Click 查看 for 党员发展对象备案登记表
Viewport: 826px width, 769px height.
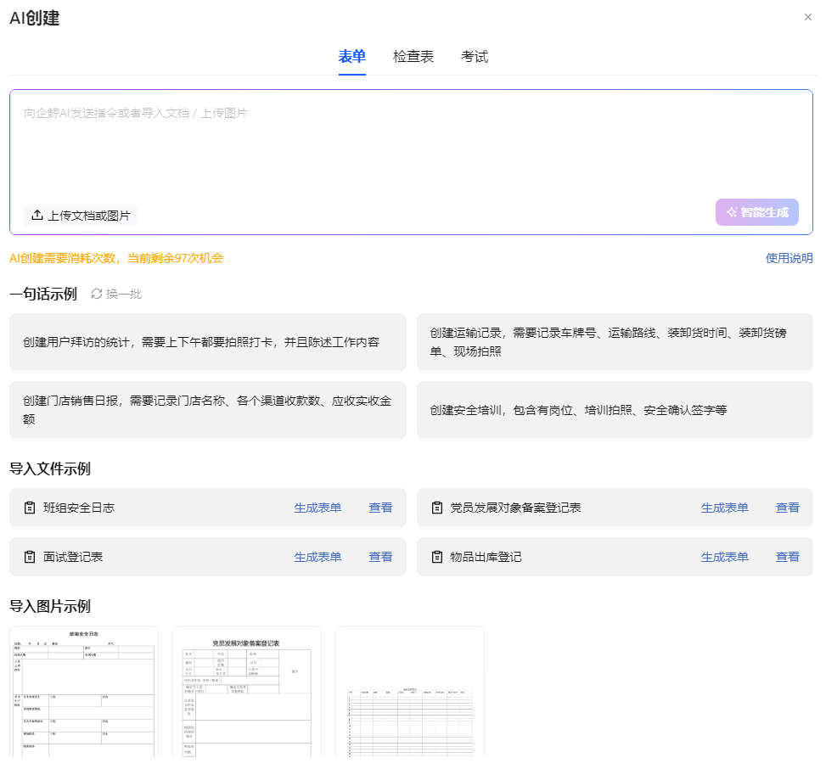click(x=788, y=508)
